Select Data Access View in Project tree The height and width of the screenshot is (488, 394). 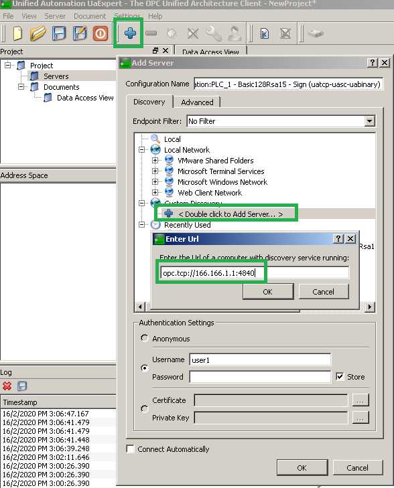coord(84,98)
